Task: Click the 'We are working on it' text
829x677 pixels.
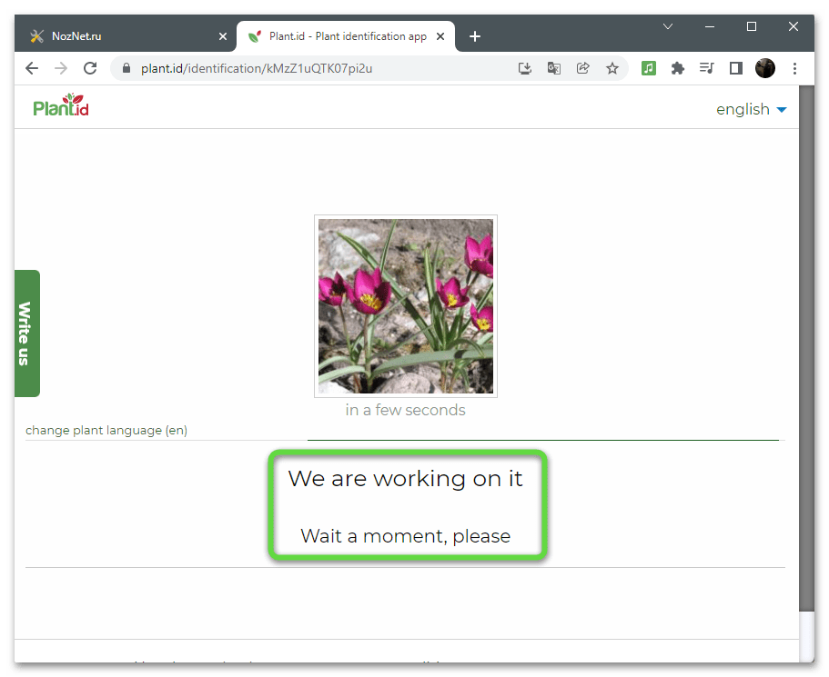Action: pos(406,479)
